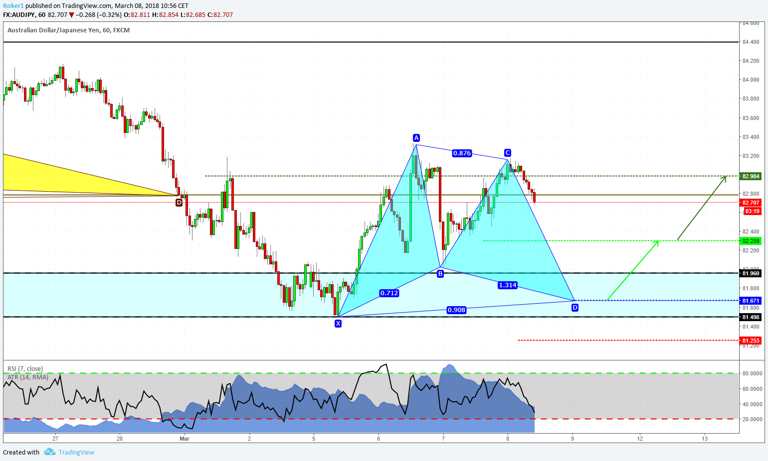768x461 pixels.
Task: Open the Roker1 author profile link
Action: pos(13,6)
